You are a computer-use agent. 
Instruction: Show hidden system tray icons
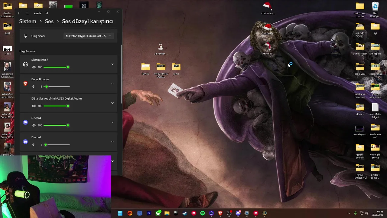coord(349,213)
